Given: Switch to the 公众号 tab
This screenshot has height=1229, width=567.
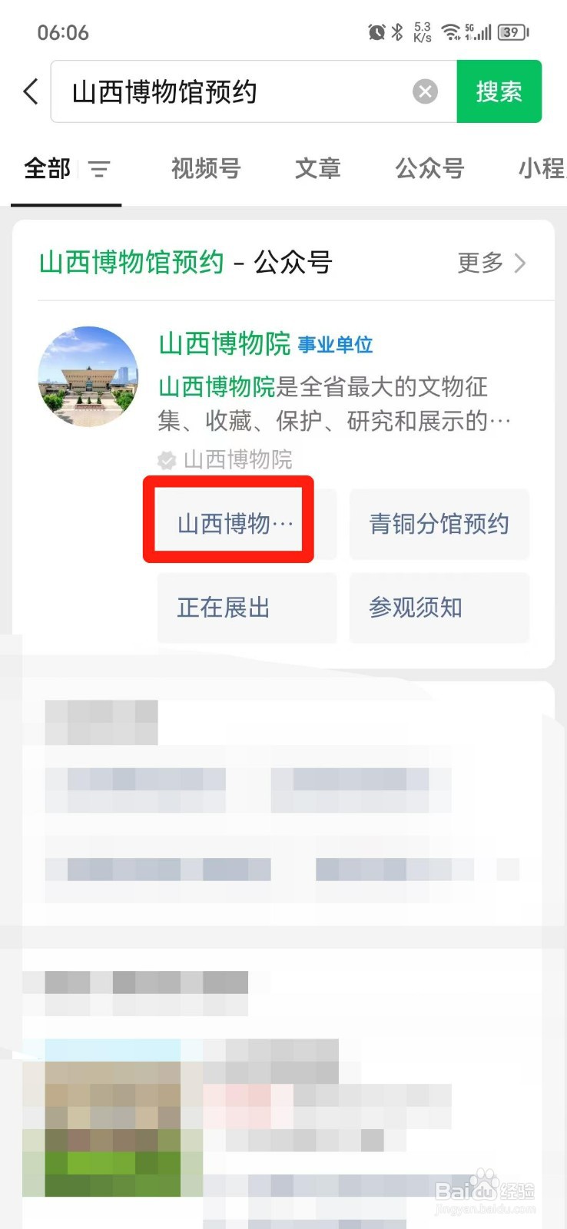Looking at the screenshot, I should pos(429,168).
